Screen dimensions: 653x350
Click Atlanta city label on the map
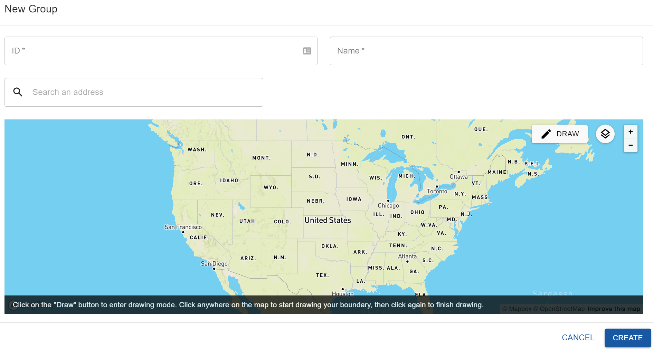coord(407,256)
